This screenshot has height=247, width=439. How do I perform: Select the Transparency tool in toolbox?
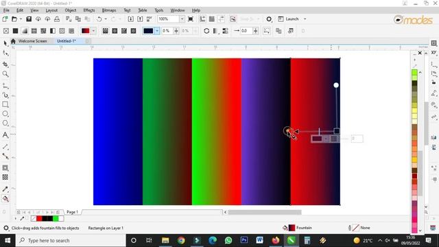(x=5, y=177)
